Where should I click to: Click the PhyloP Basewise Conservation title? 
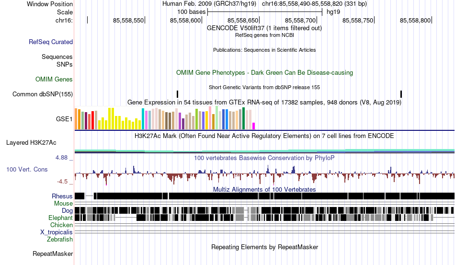tap(264, 158)
